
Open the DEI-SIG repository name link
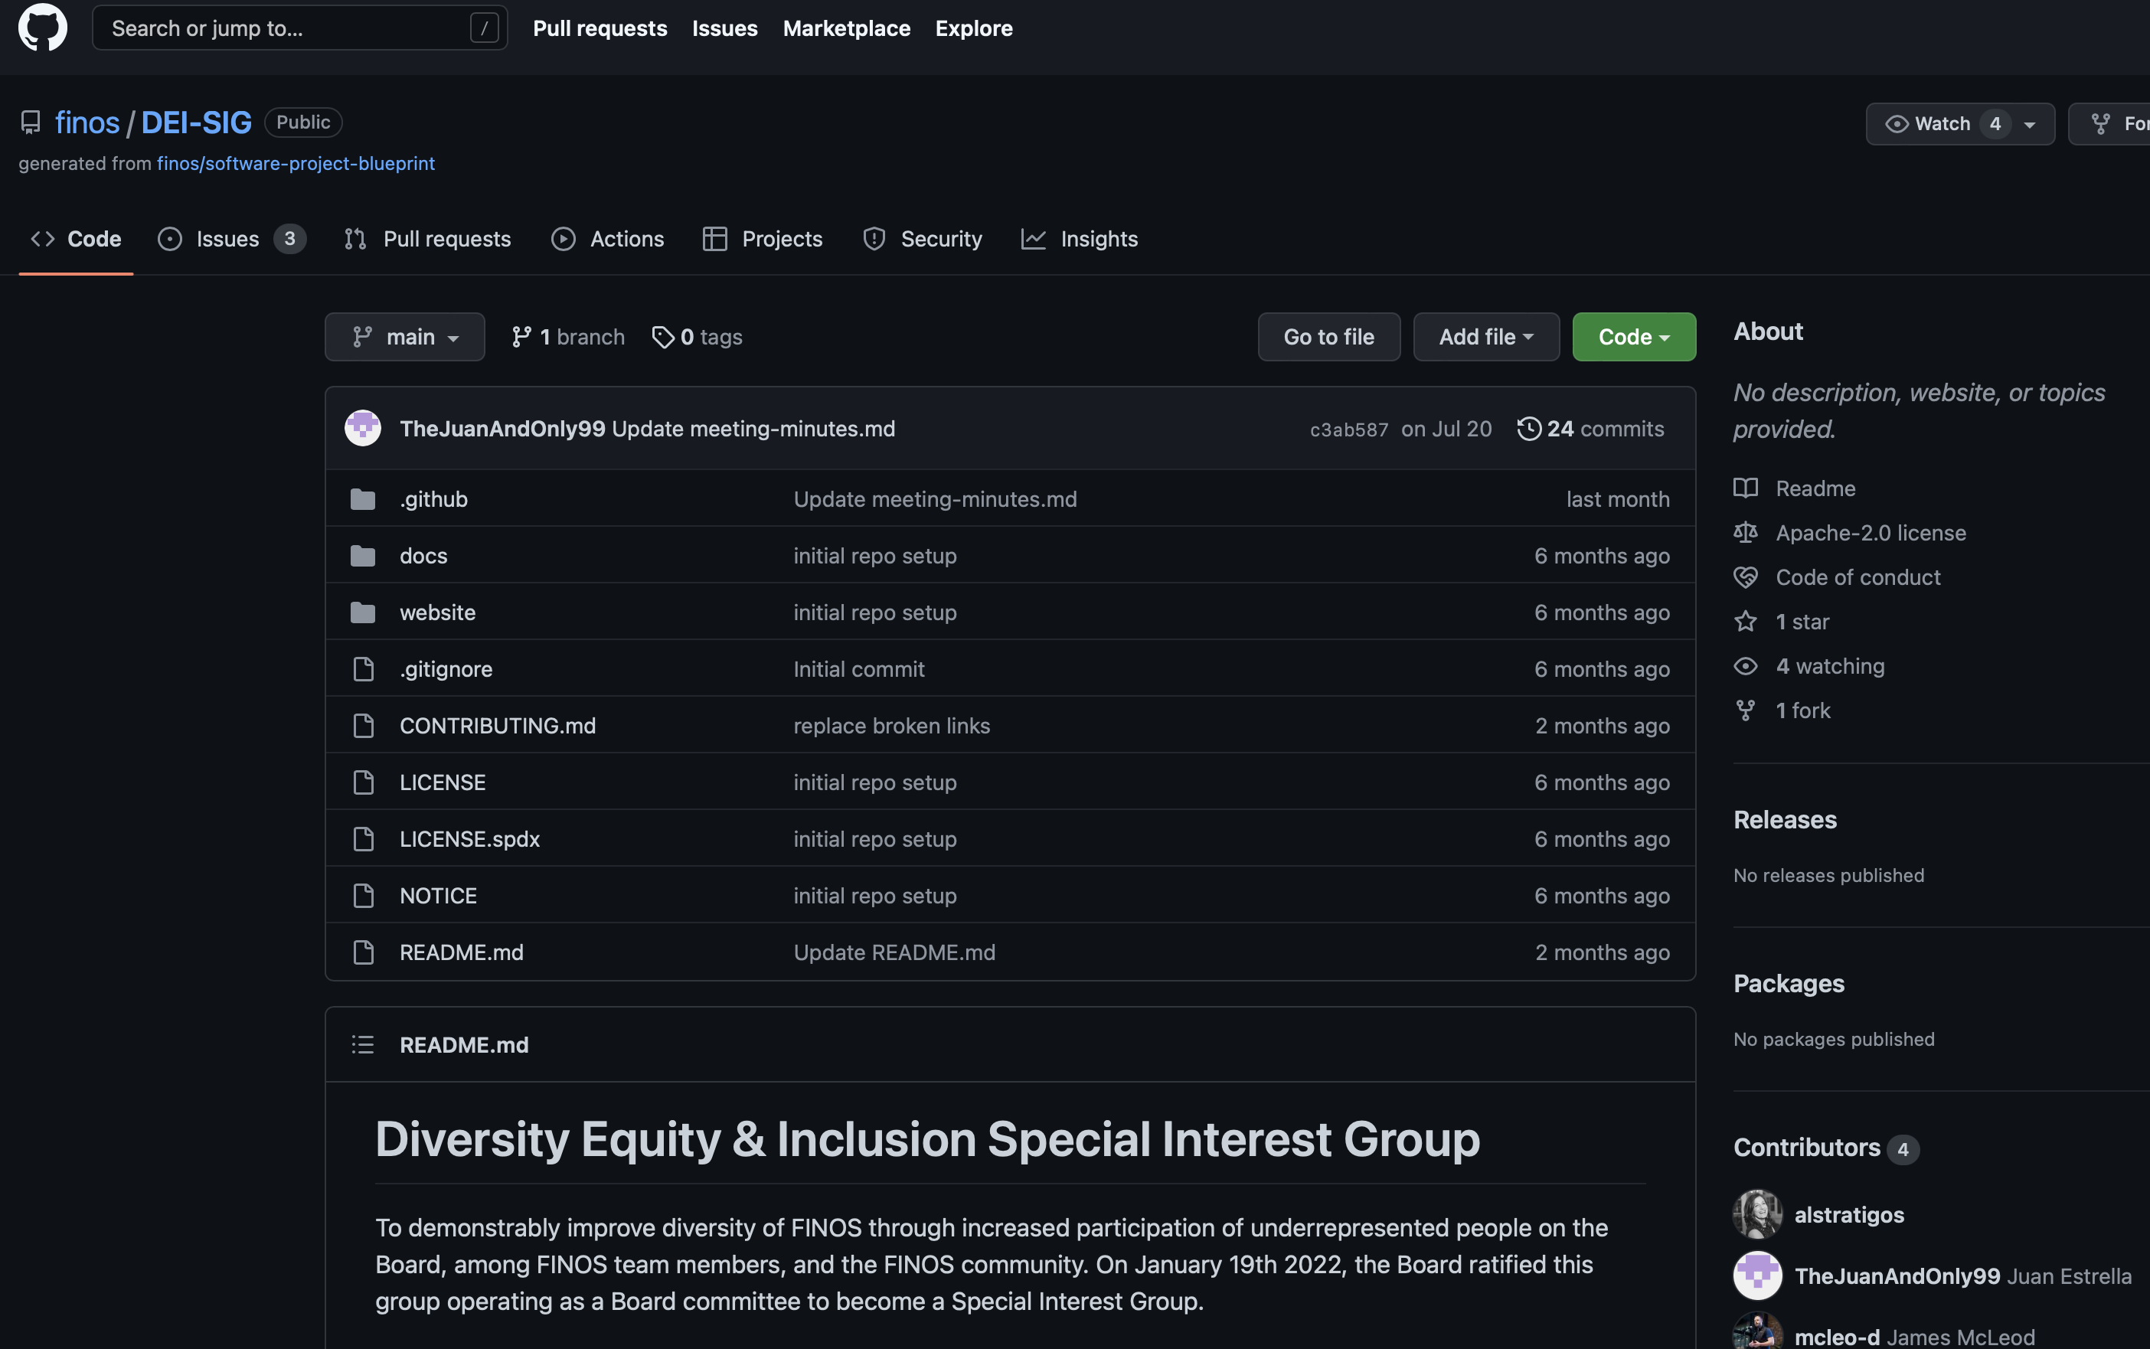[196, 122]
